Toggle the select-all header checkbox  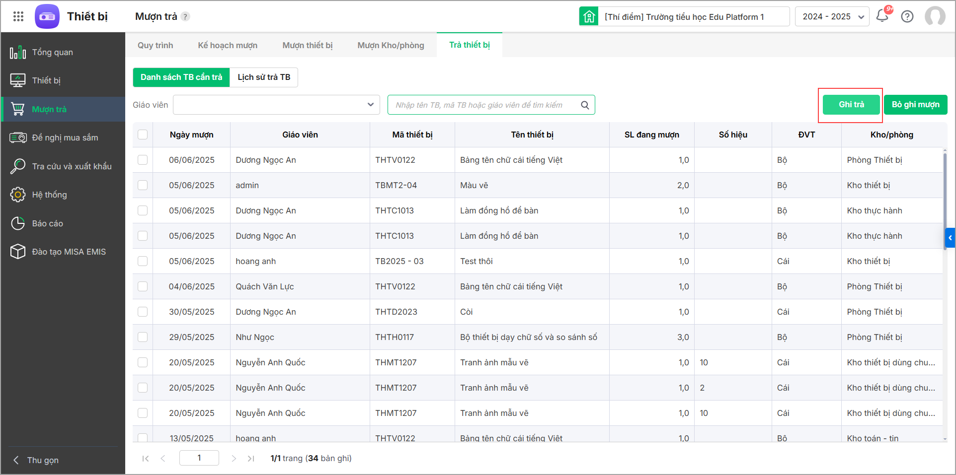[x=143, y=135]
